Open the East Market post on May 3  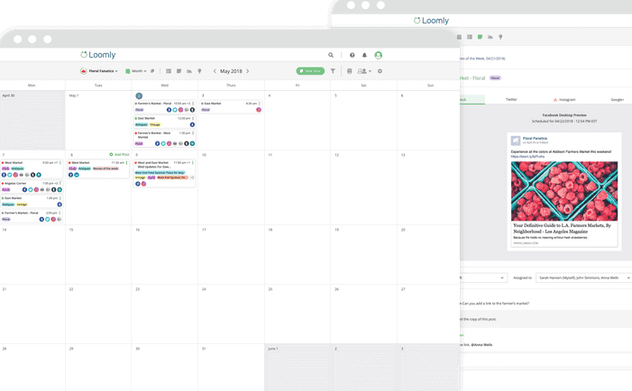point(231,106)
